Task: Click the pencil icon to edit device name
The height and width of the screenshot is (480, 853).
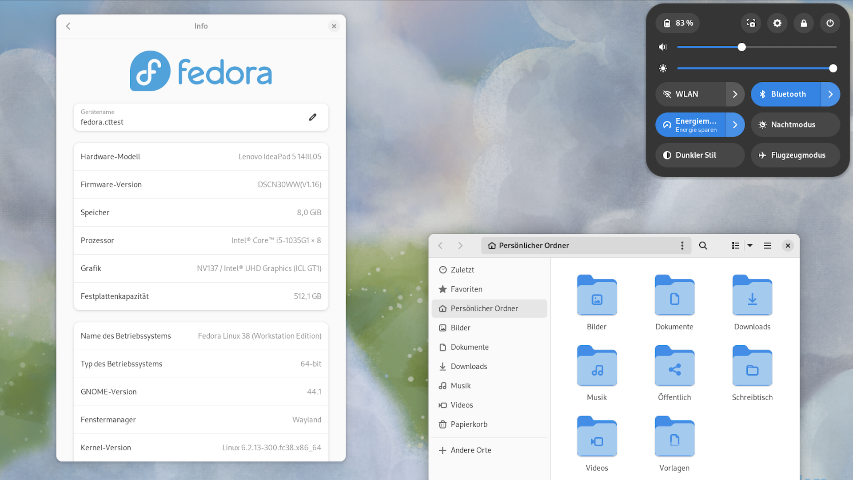Action: 313,117
